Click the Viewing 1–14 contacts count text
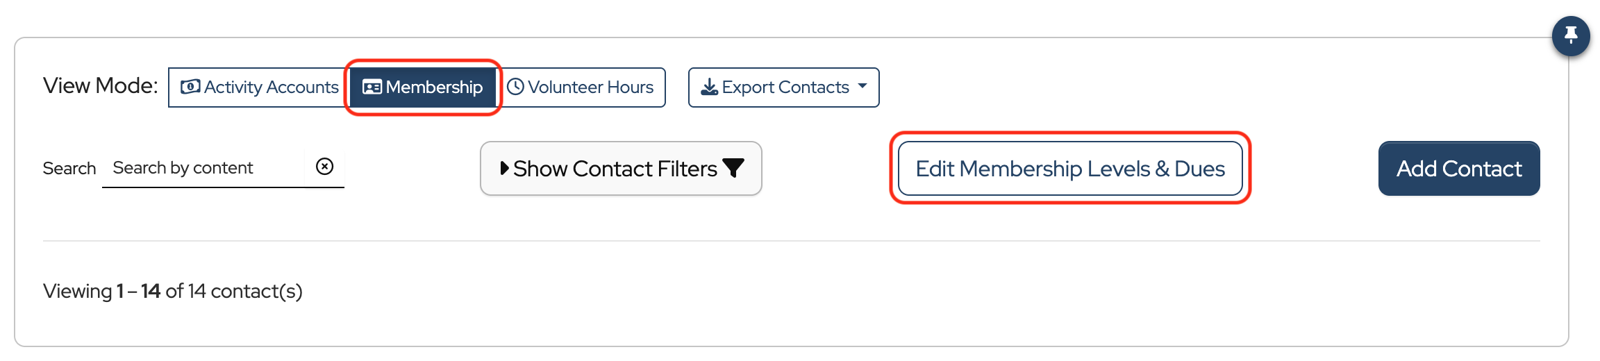This screenshot has height=361, width=1600. point(173,291)
